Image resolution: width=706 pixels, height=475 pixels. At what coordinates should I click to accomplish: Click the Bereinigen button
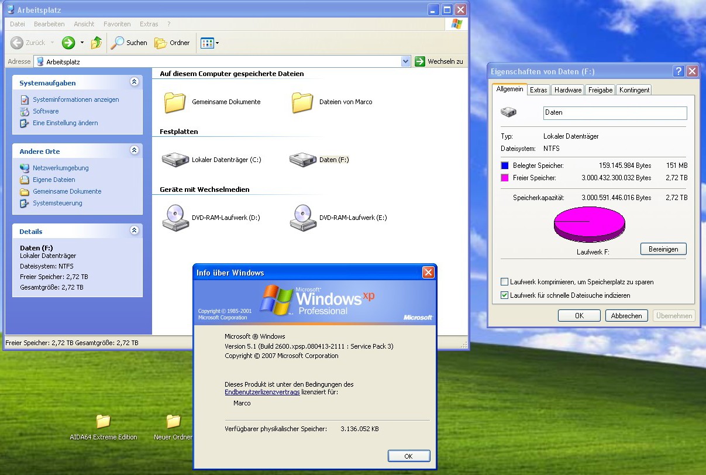663,249
